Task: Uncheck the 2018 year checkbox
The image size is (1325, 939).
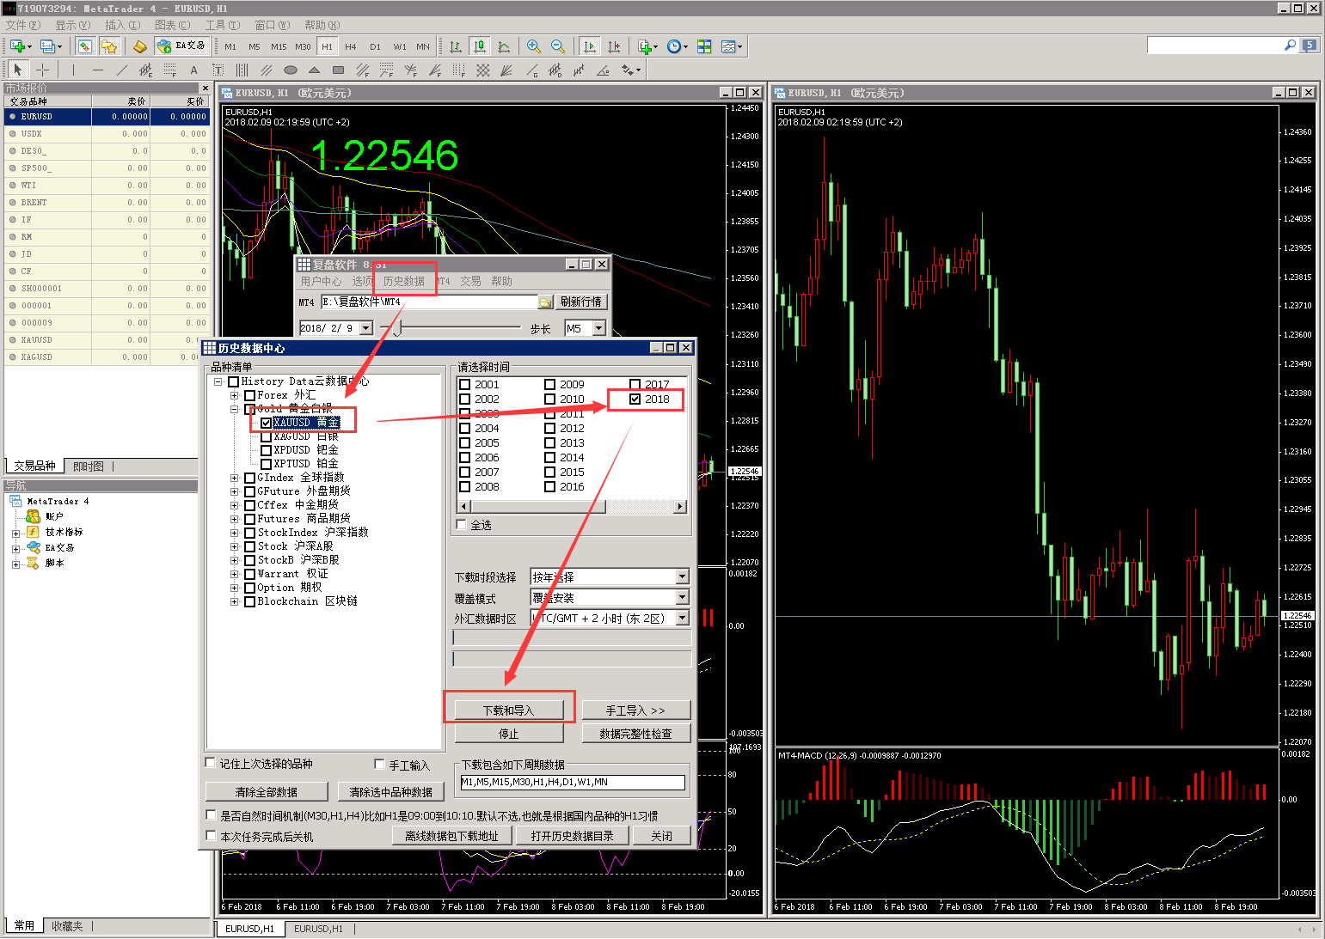Action: tap(635, 399)
